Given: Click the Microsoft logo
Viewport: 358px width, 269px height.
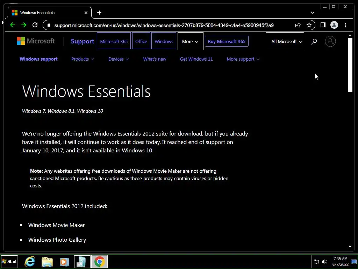Looking at the screenshot, I should (36, 41).
